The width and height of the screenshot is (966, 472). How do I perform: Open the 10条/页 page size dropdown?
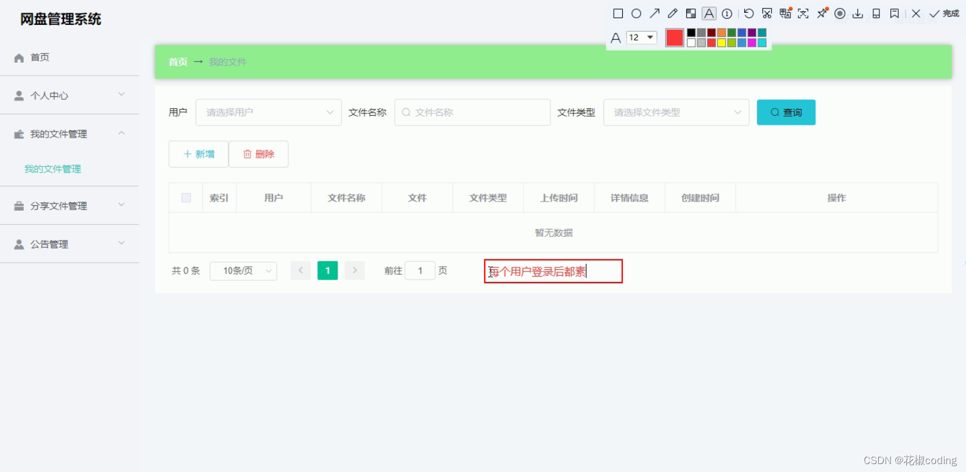[x=243, y=271]
